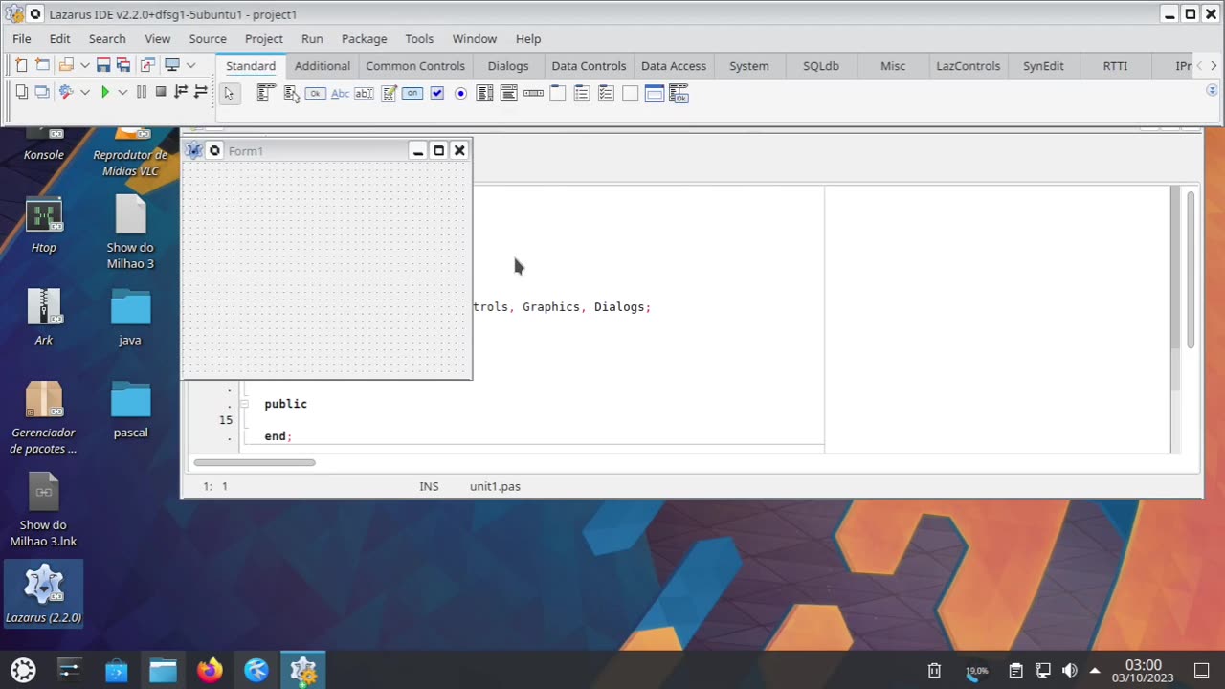Click the outer vertical scrollbar of editor window
This screenshot has width=1225, height=689.
(1191, 270)
